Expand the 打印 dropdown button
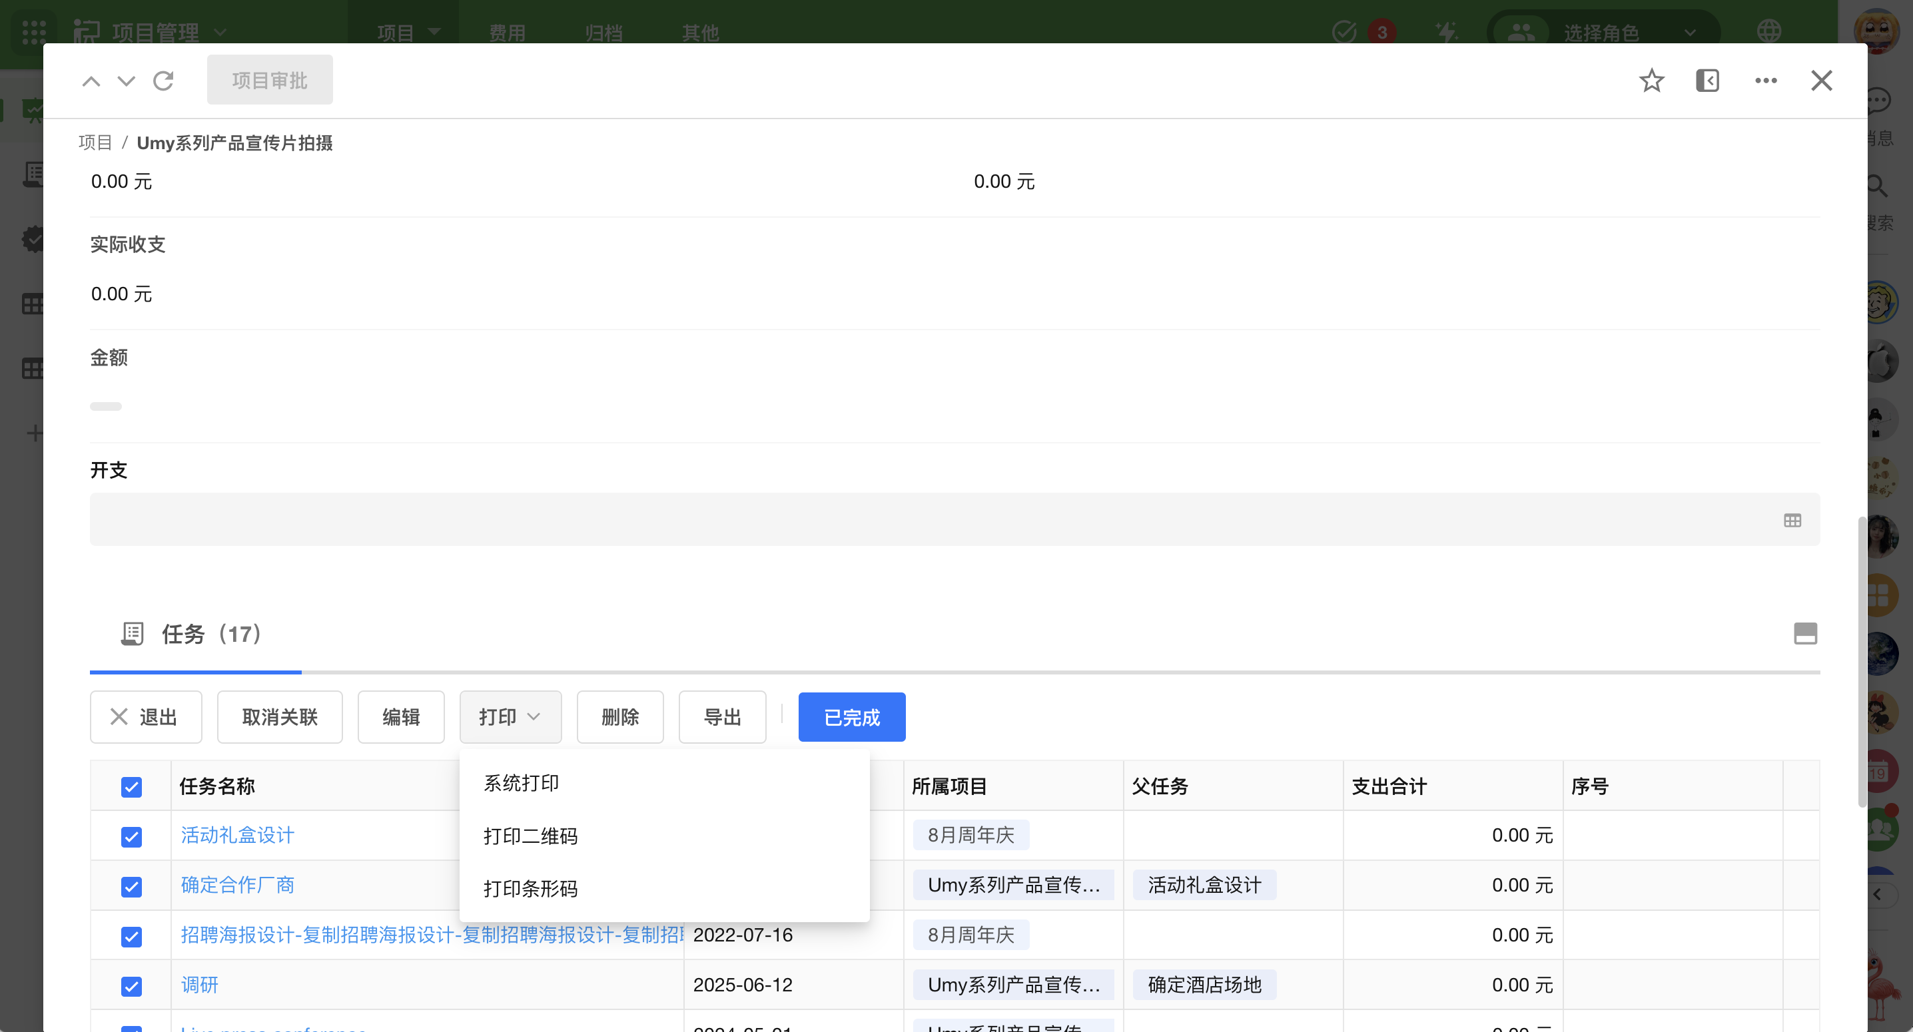Screen dimensions: 1913x1032 point(510,716)
